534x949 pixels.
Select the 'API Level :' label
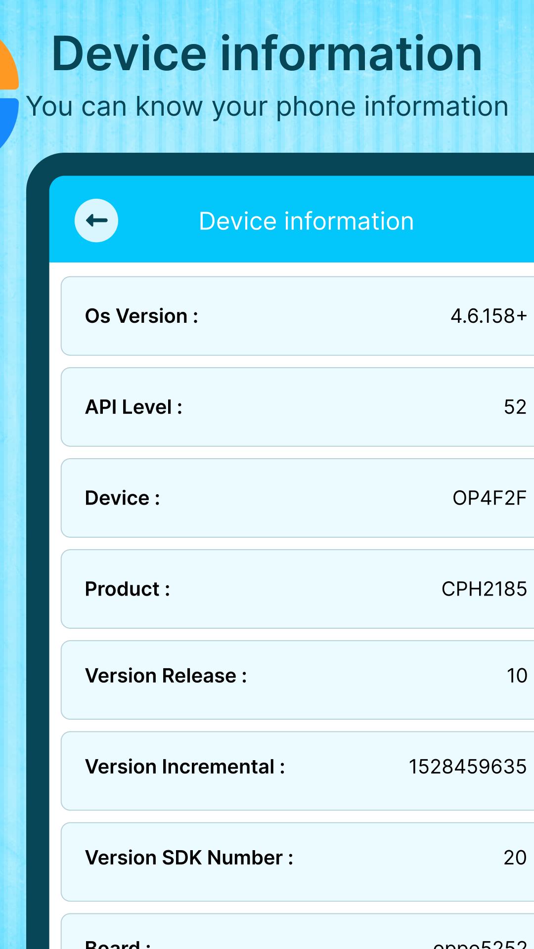[134, 407]
